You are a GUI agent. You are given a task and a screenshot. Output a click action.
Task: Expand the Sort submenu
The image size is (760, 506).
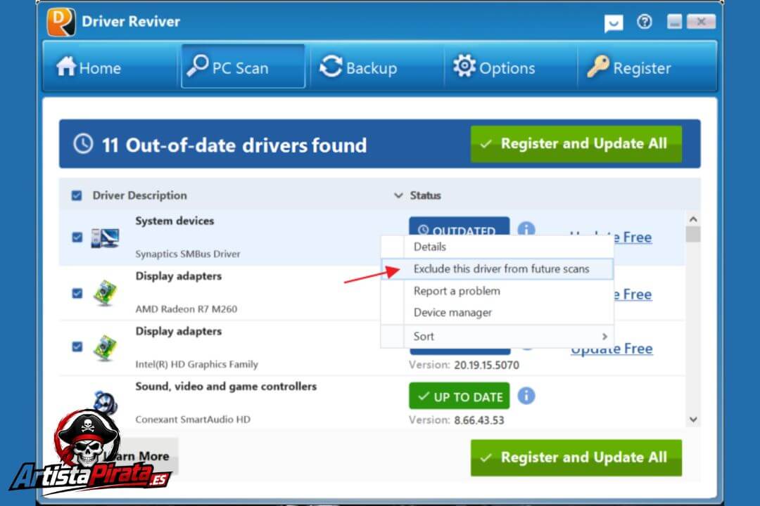pyautogui.click(x=498, y=336)
